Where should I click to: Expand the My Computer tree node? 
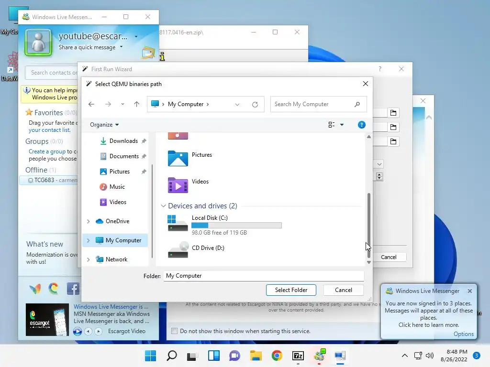(x=89, y=240)
